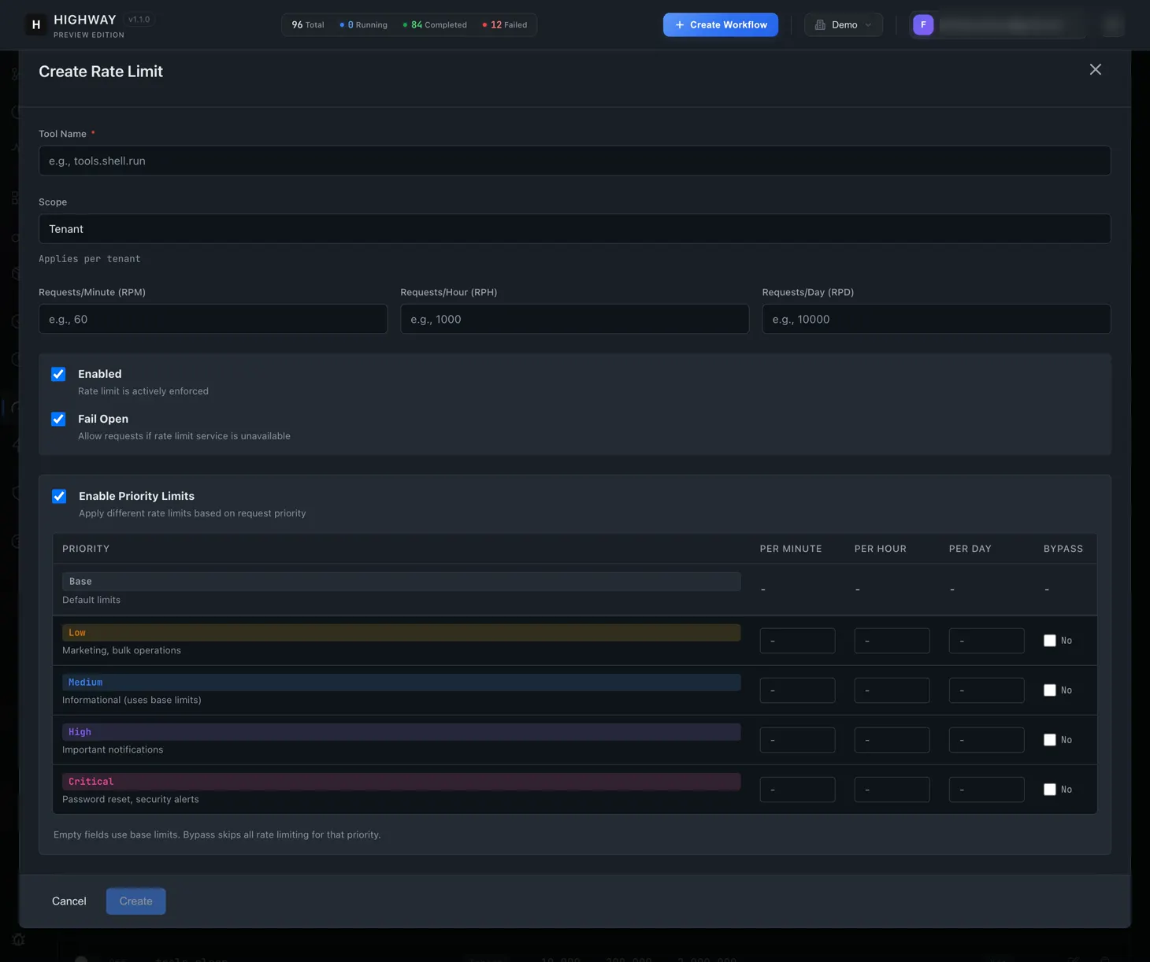
Task: Click the Low priority Per Minute field
Action: point(797,641)
